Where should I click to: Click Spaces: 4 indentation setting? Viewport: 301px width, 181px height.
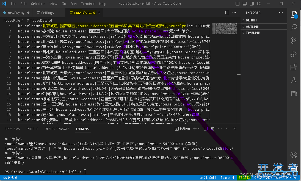click(227, 178)
